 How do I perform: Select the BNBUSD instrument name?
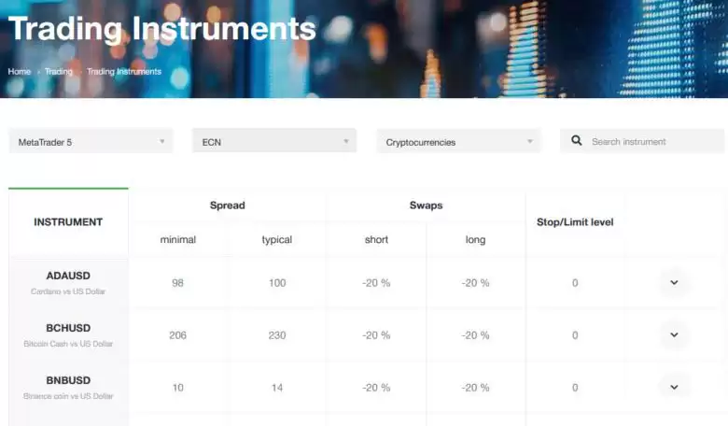pyautogui.click(x=68, y=380)
